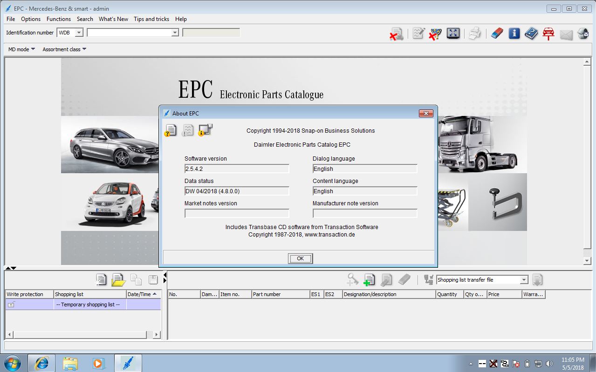
Task: Open the Options menu
Action: 31,19
